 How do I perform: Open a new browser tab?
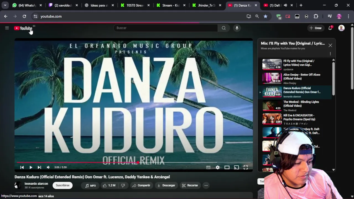(x=301, y=5)
